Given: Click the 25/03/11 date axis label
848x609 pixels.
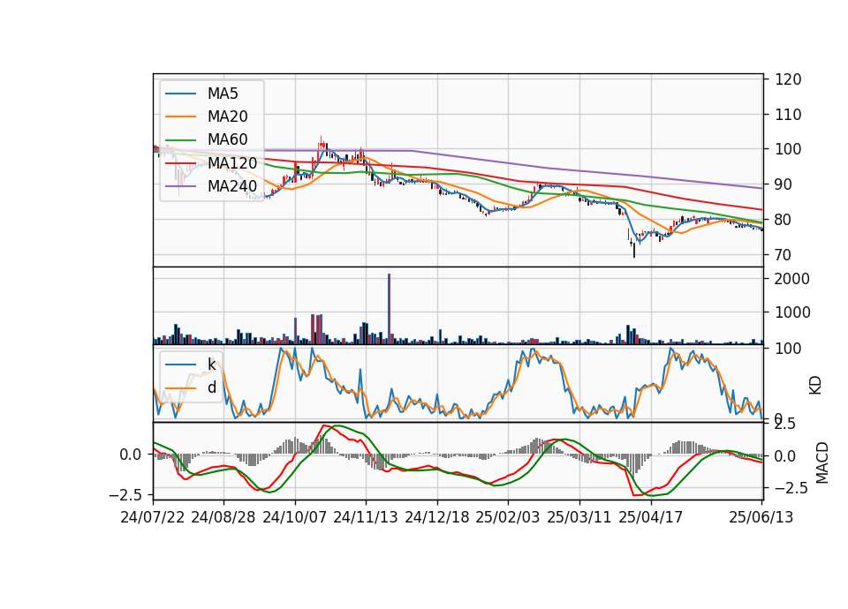Looking at the screenshot, I should (579, 517).
